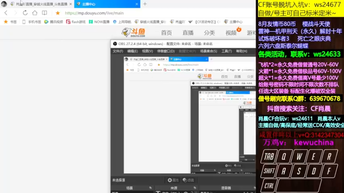Open the 【CF活动专区】 bookmark
344x193 pixels.
(204, 22)
